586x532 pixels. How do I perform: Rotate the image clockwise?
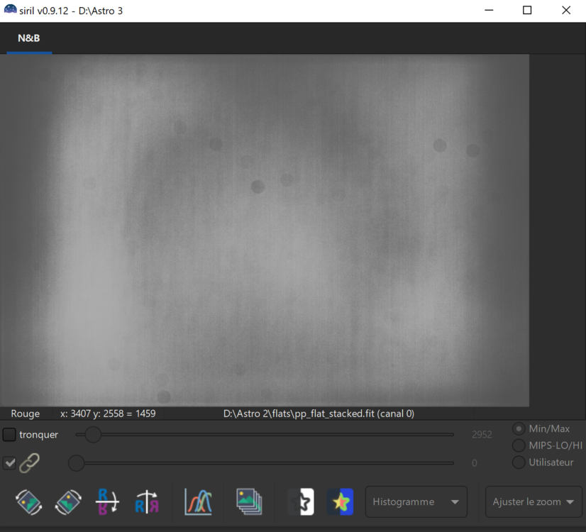click(x=67, y=501)
